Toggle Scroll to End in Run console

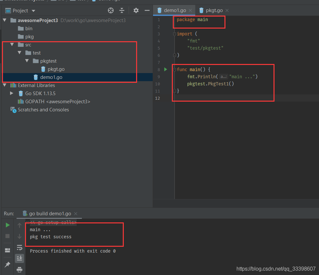point(19,258)
